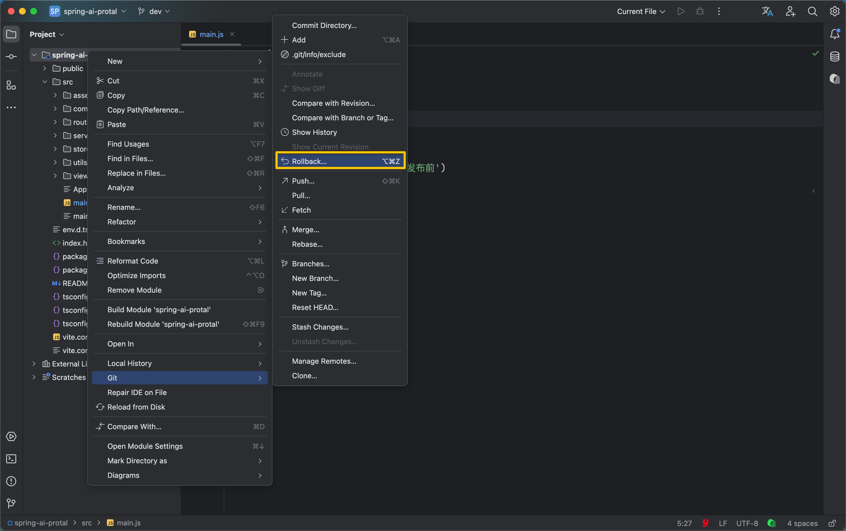Open Search Everywhere magnifier icon
This screenshot has height=531, width=846.
tap(812, 11)
